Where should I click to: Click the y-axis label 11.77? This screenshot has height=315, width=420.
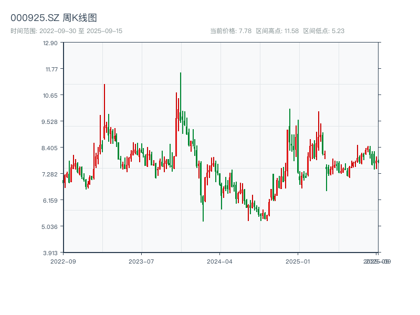click(51, 69)
